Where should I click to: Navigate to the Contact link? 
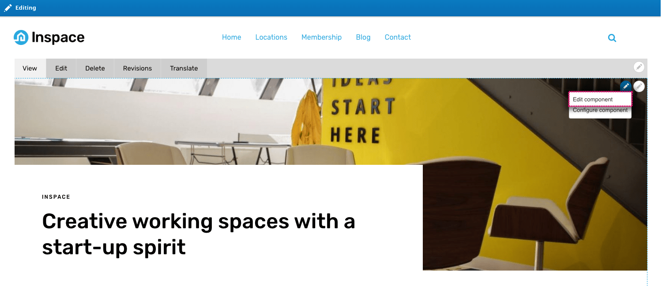[x=398, y=37]
